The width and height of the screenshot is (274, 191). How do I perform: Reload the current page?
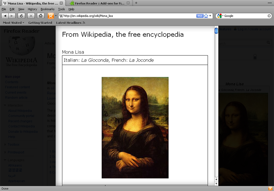[21, 16]
